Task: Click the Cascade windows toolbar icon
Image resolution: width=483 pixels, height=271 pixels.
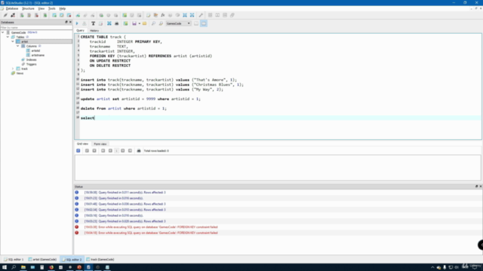Action: 232,15
